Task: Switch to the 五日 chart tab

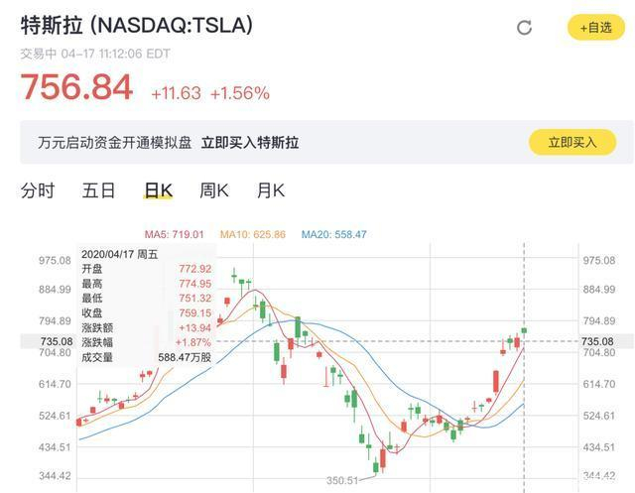Action: (x=98, y=190)
